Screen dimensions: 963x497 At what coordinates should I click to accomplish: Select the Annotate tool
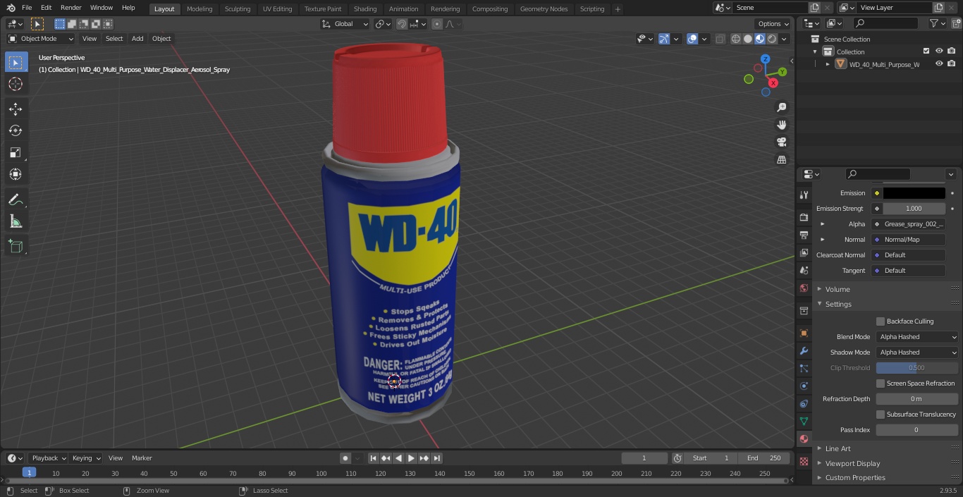(16, 200)
